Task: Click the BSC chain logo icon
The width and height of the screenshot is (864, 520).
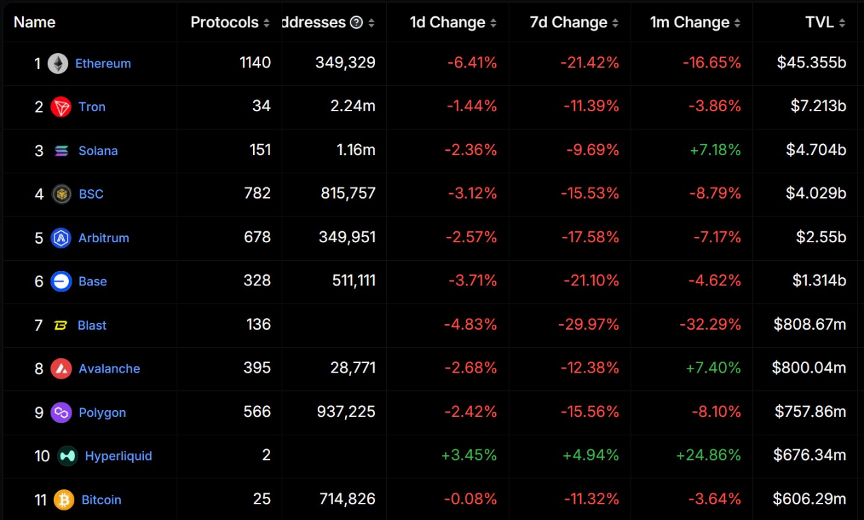Action: (61, 194)
